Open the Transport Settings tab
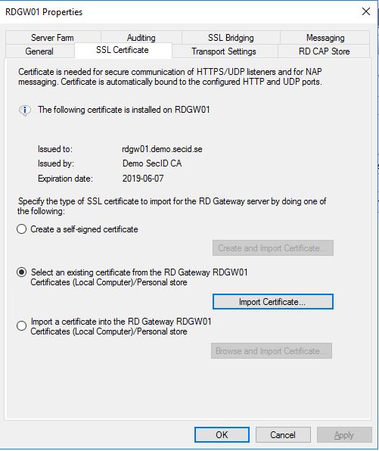Viewport: 379px width, 451px height. click(224, 51)
